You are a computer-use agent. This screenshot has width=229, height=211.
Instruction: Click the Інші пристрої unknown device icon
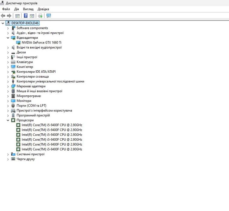[x=13, y=57]
